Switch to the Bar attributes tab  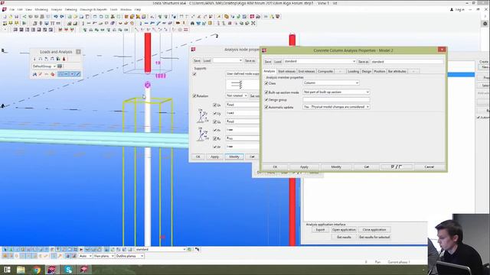pyautogui.click(x=397, y=71)
